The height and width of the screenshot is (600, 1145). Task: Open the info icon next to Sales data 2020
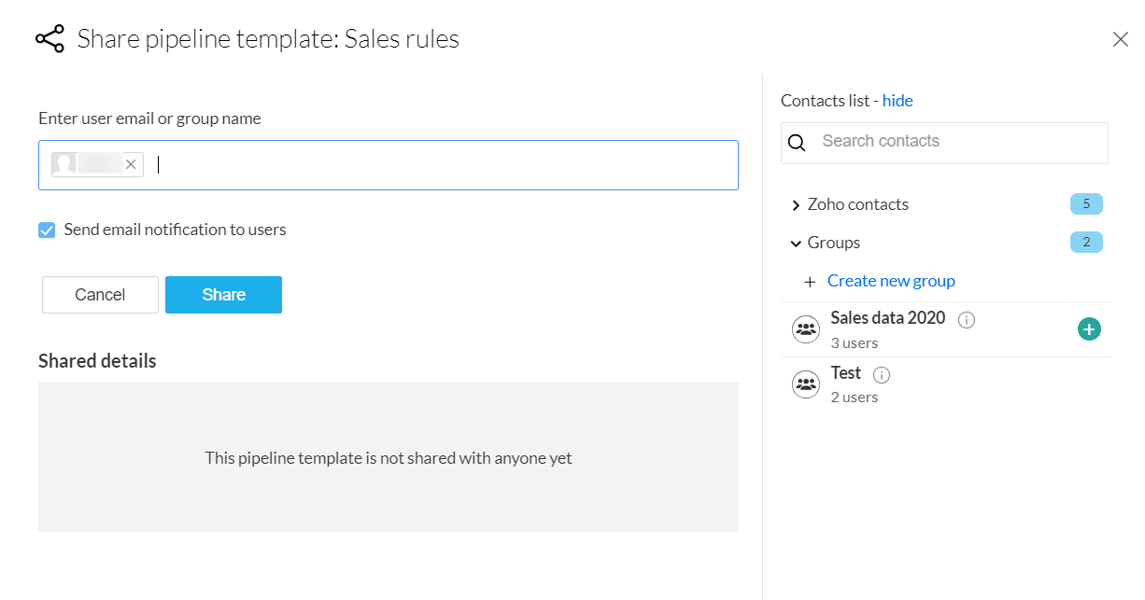pyautogui.click(x=967, y=320)
